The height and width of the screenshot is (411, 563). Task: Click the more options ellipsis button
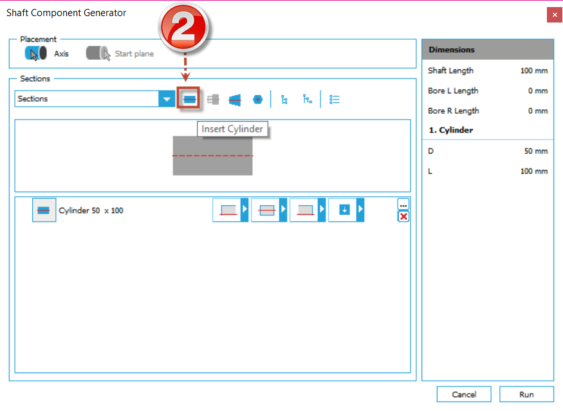click(x=403, y=205)
